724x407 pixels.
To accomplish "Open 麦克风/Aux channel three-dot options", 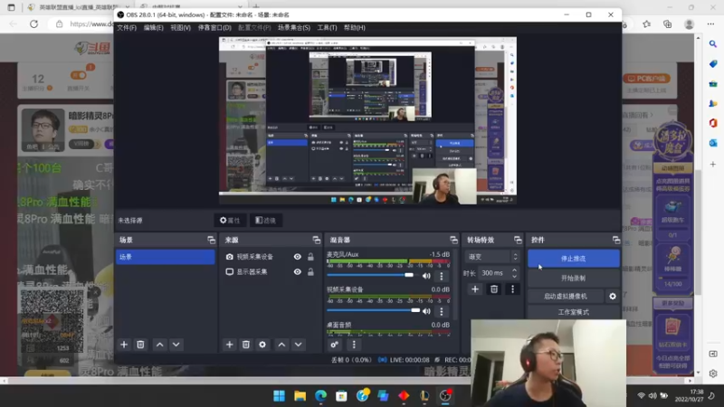I will [x=442, y=276].
